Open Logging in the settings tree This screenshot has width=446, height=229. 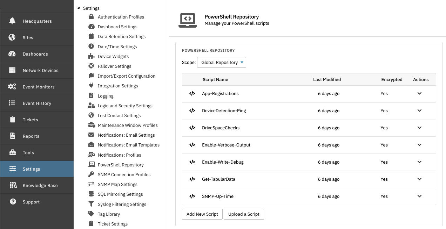106,96
